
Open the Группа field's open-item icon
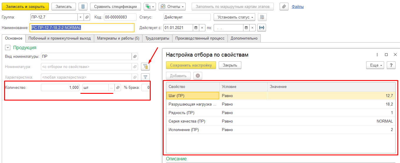[x=87, y=17]
